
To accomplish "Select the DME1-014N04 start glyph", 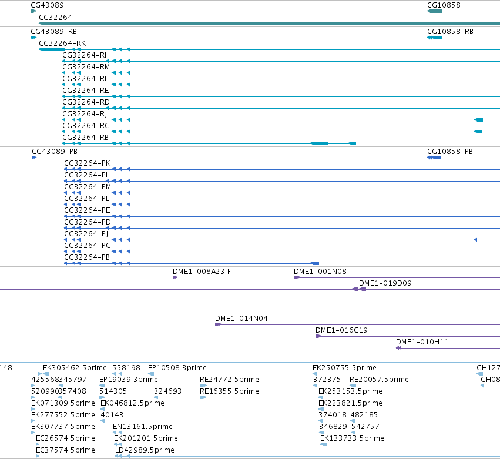I will click(x=218, y=325).
